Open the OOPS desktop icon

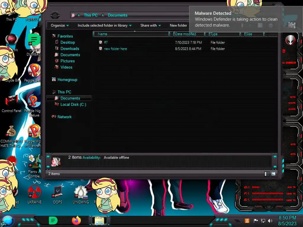pos(58,194)
